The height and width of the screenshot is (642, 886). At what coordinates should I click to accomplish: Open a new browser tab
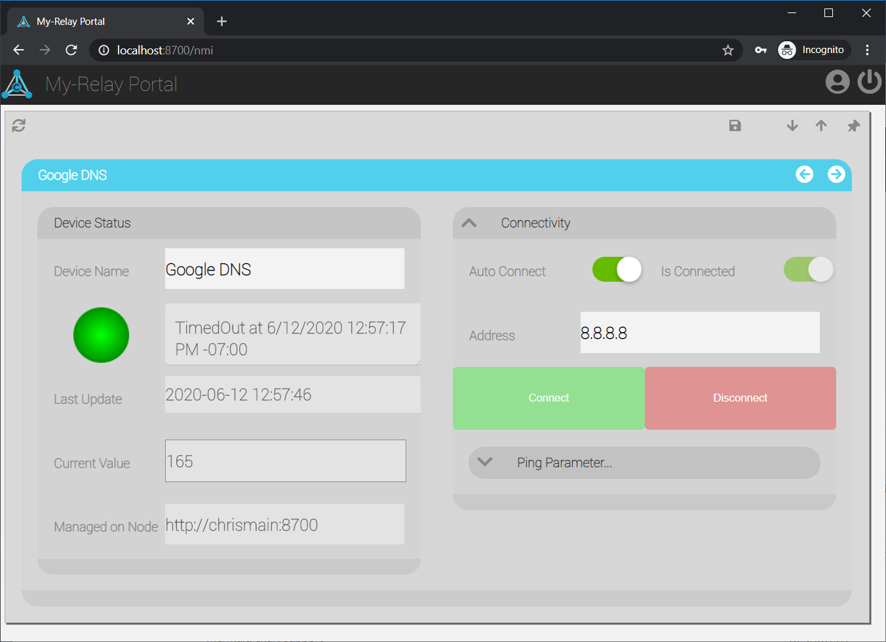[x=221, y=22]
